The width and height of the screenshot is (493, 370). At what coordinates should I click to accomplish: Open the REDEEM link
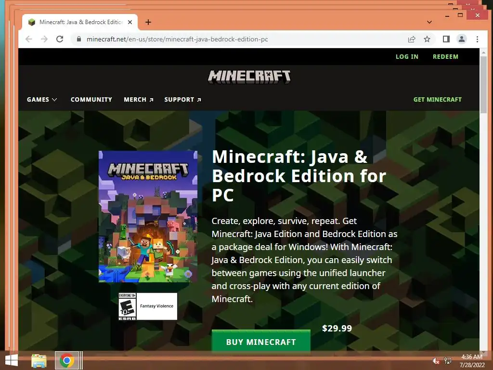coord(445,57)
